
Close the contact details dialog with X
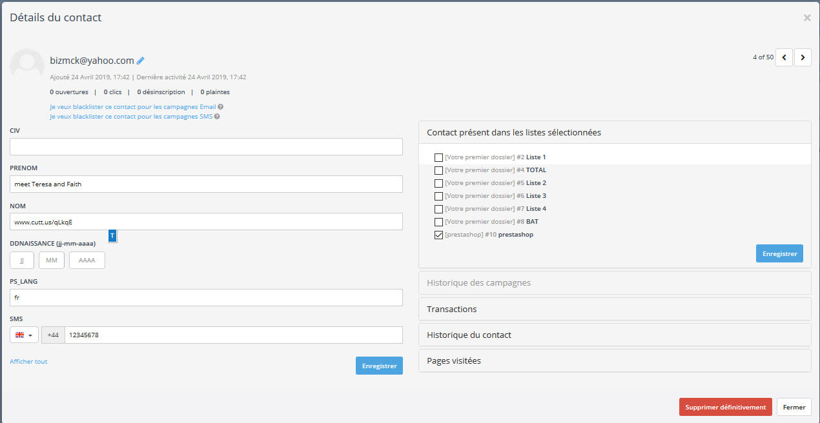point(807,18)
